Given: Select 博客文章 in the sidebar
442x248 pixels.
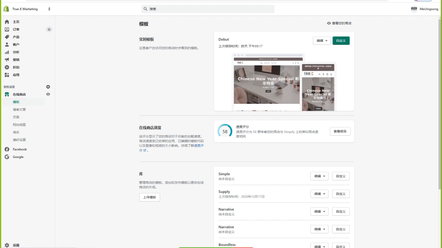Looking at the screenshot, I should 19,109.
